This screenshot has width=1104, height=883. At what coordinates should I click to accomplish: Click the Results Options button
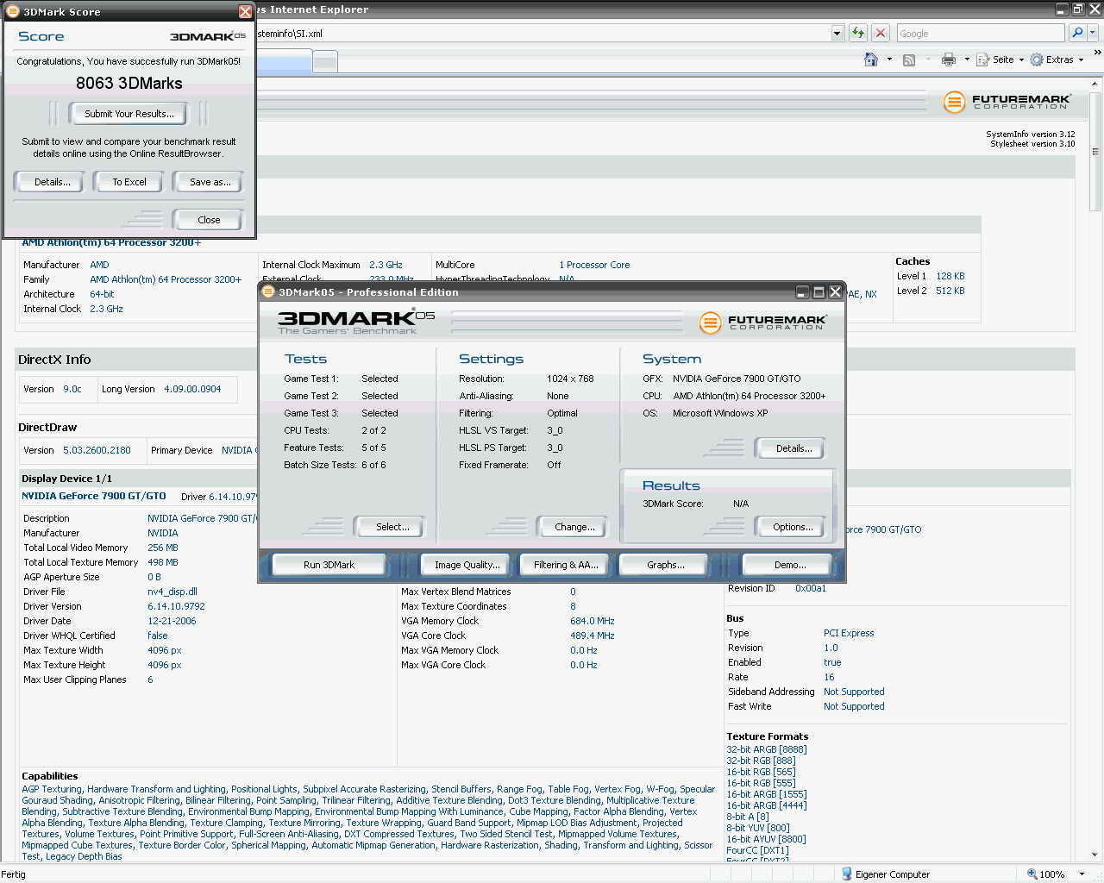(x=793, y=527)
